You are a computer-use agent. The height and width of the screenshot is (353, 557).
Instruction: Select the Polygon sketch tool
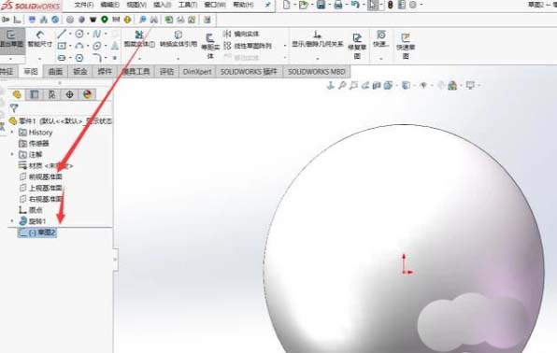[79, 58]
